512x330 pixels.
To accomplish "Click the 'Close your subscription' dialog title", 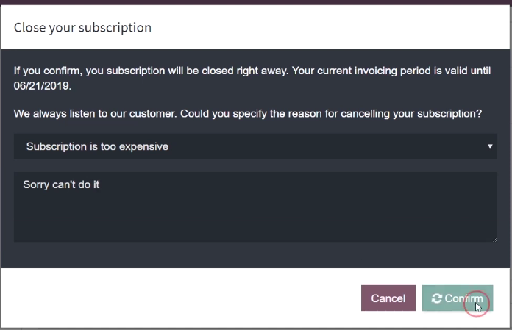I will (x=82, y=28).
